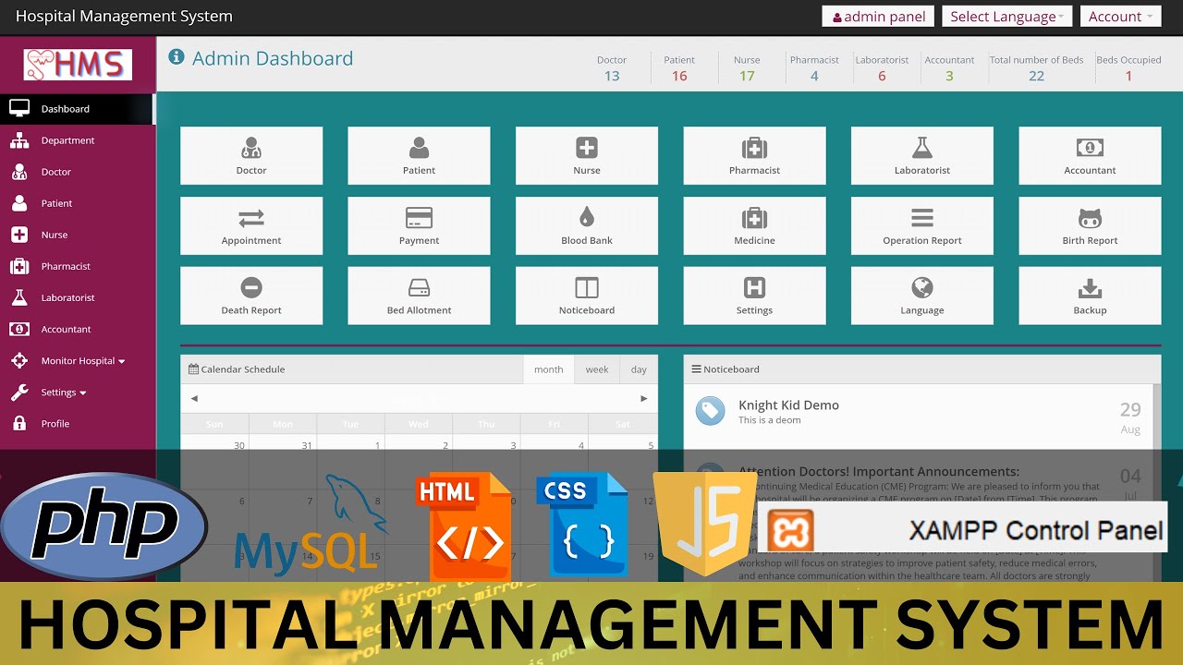
Task: Switch calendar to week view
Action: (597, 369)
